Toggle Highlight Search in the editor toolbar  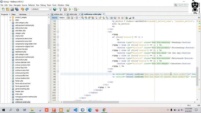93,18
